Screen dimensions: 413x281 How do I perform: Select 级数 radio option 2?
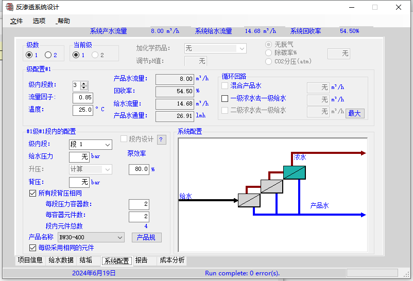pyautogui.click(x=48, y=55)
